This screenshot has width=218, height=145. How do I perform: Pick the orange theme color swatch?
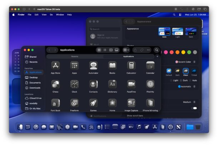coord(177,52)
